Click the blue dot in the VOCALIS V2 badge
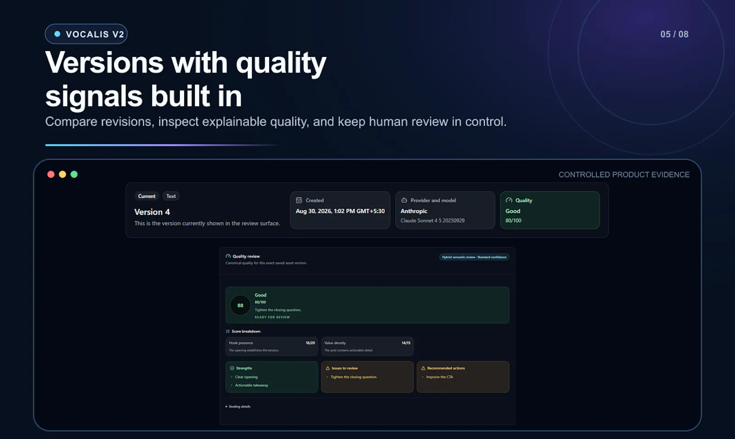 (57, 34)
